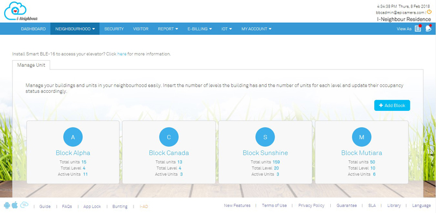The width and height of the screenshot is (436, 213).
Task: Click the cloud icon in footer
Action: [x=24, y=205]
